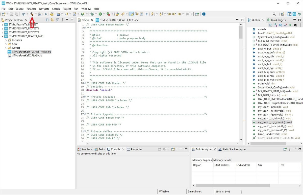Open dropdown arrow next to Debug icon

click(x=96, y=14)
